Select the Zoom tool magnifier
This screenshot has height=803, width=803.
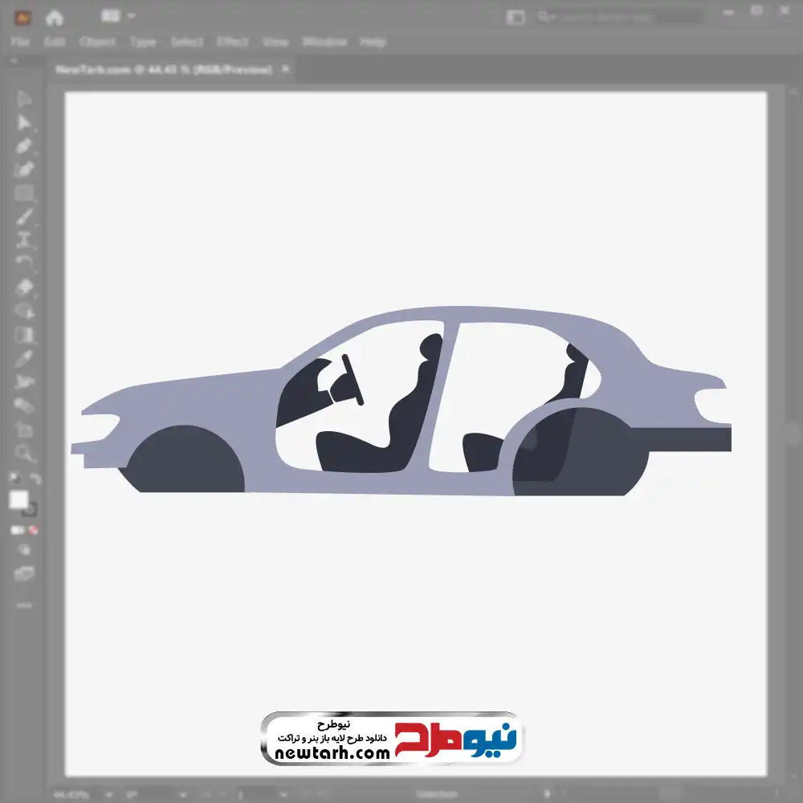tap(24, 454)
